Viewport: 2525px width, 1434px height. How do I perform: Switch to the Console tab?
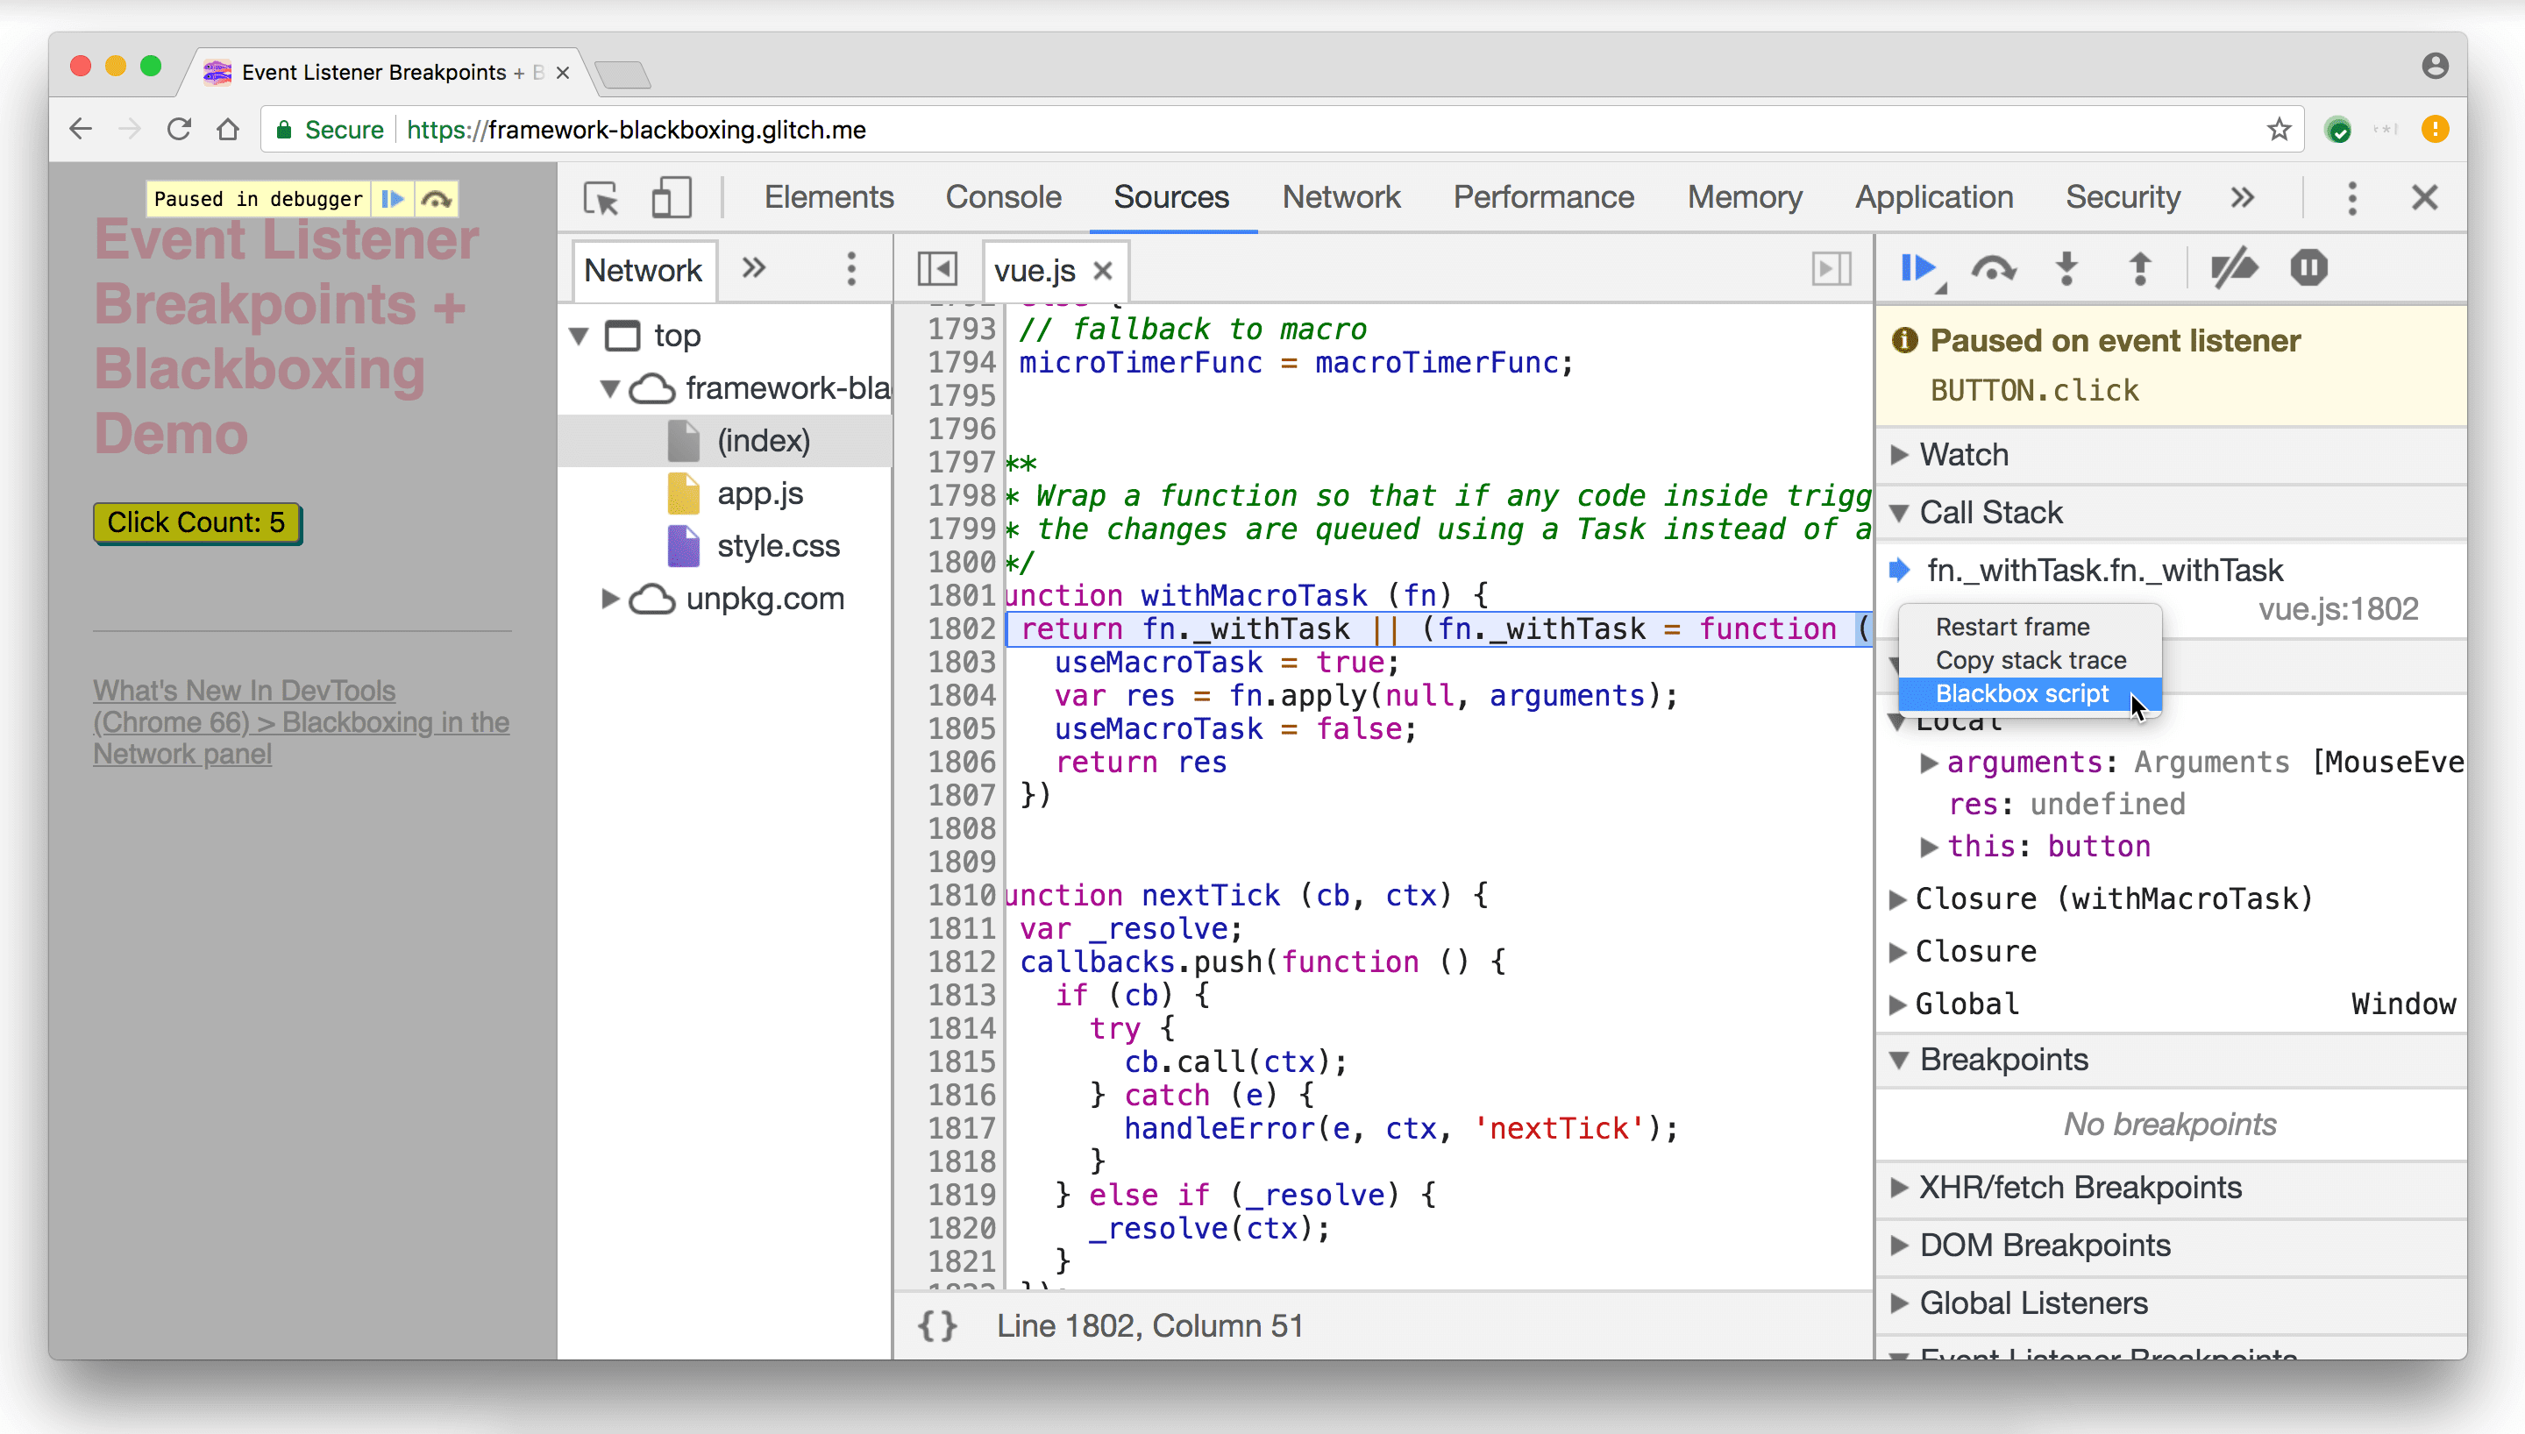[1002, 196]
